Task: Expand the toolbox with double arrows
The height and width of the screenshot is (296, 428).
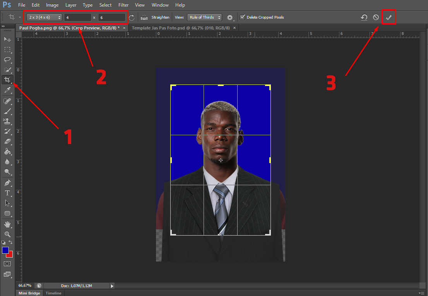Action: 3,26
